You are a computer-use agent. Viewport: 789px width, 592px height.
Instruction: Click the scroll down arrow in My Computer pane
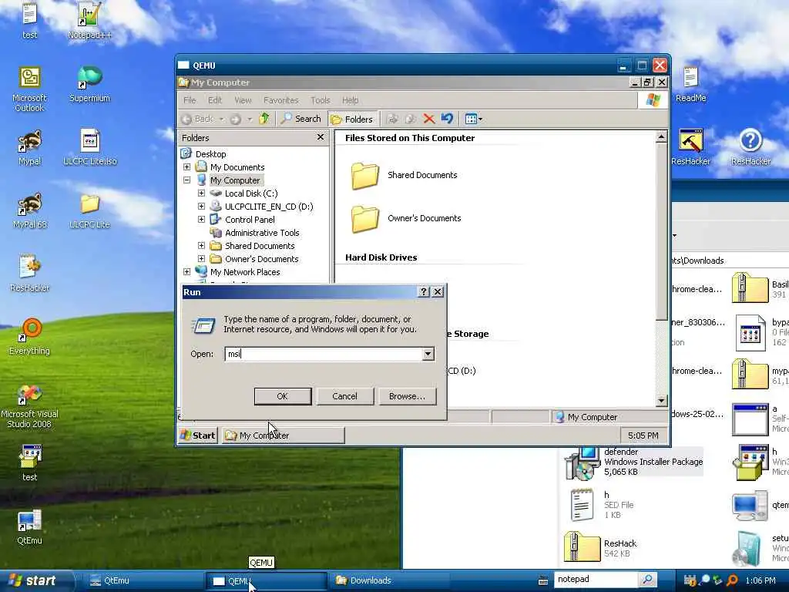662,401
